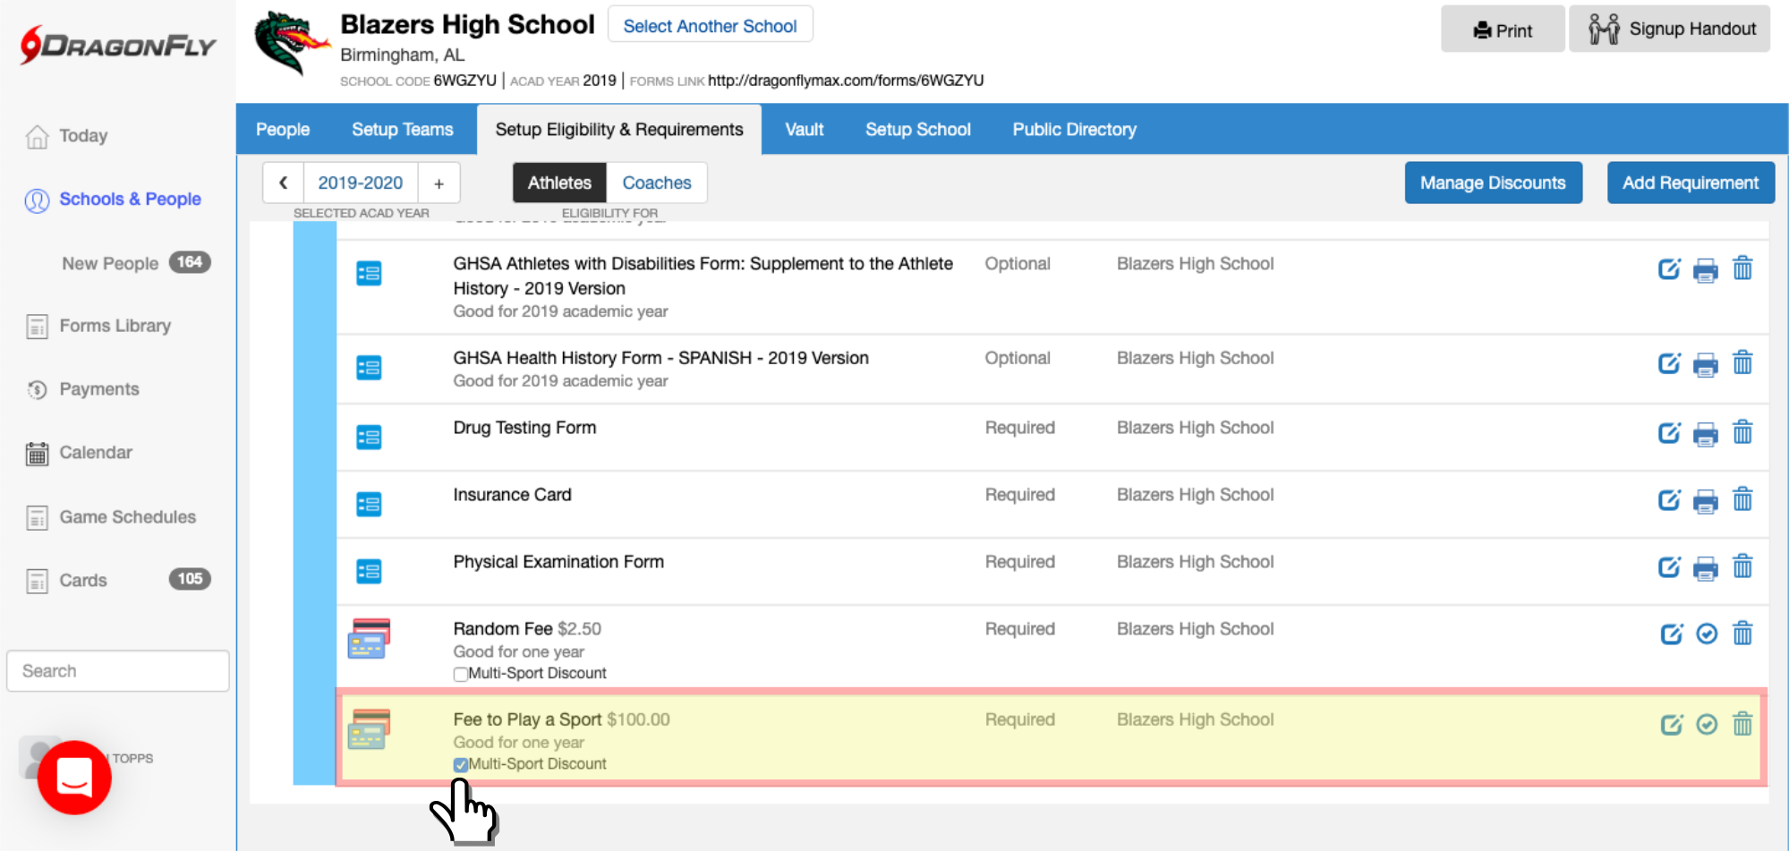The image size is (1789, 851).
Task: Open the red chat support bubble
Action: point(74,777)
